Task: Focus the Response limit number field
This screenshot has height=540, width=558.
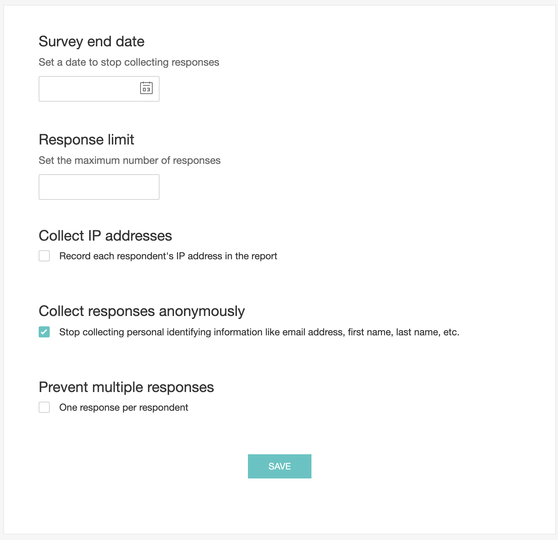Action: [x=99, y=187]
